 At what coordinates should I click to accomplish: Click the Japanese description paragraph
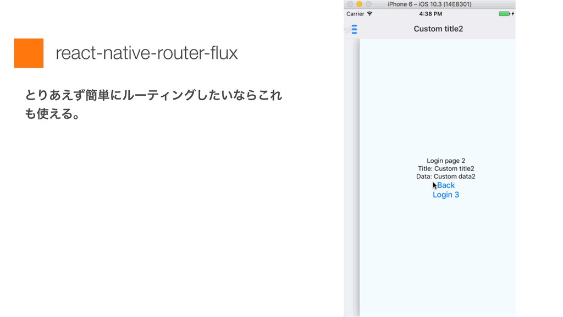point(153,105)
